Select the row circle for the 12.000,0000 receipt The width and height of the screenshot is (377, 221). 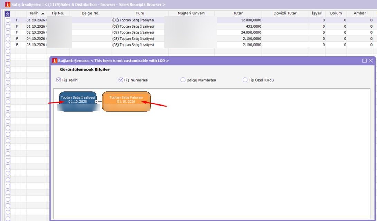click(8, 20)
